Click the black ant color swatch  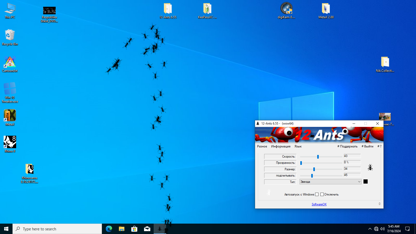(x=366, y=181)
